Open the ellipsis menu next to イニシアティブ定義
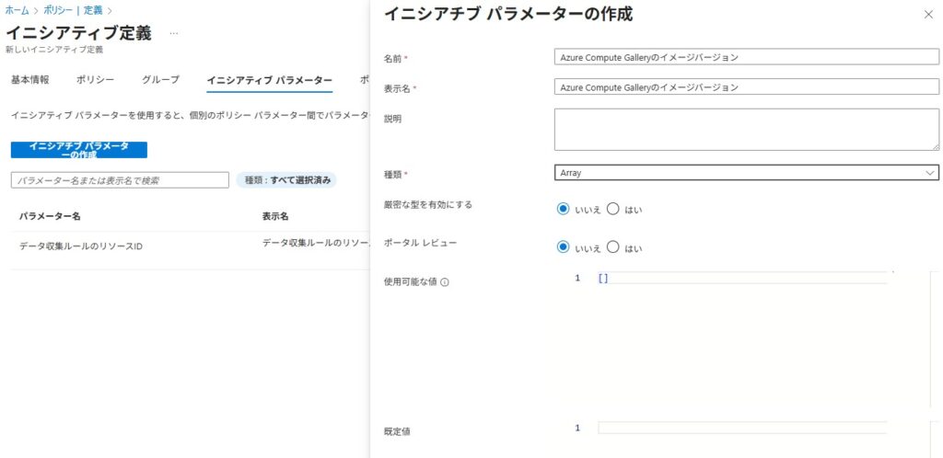The height and width of the screenshot is (458, 943). pos(174,33)
